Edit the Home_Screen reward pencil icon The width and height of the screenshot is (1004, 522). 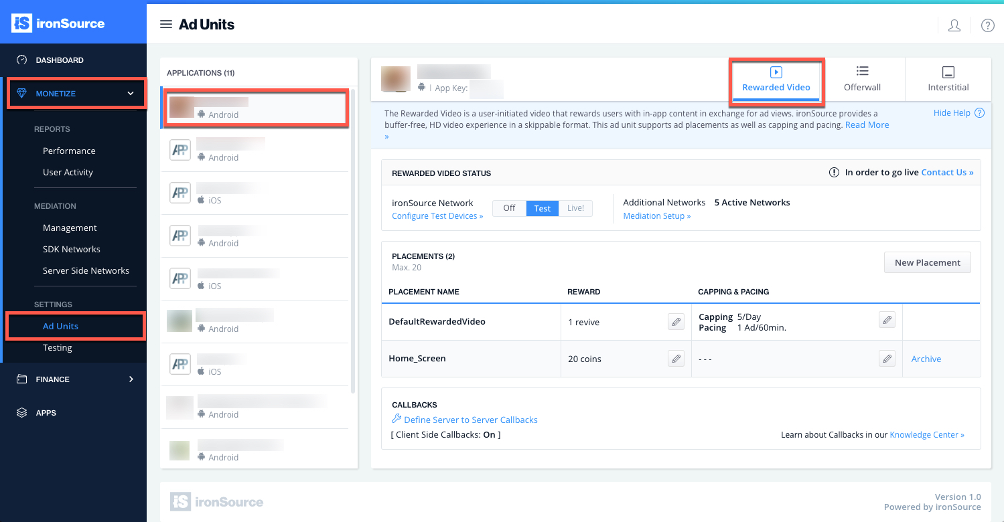676,358
